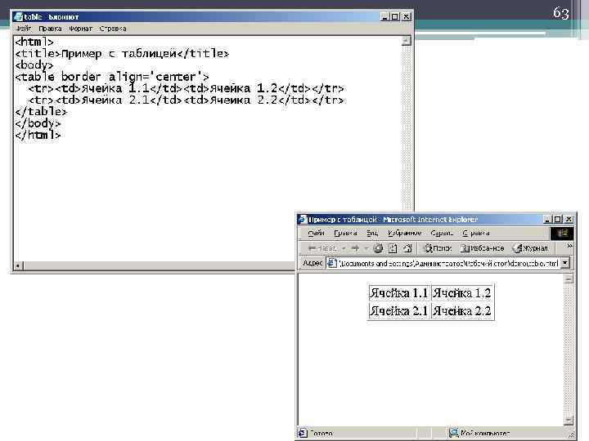Image resolution: width=589 pixels, height=441 pixels.
Task: Open the Файл menu in Internet Explorer
Action: (x=316, y=234)
